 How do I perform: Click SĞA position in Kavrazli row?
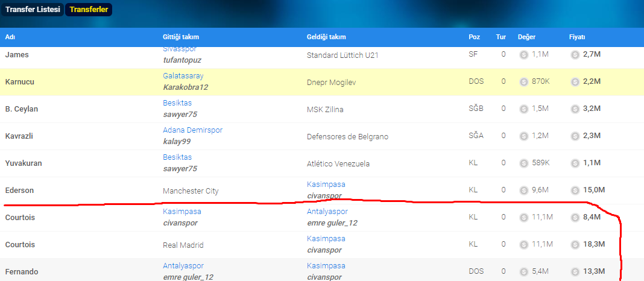tap(476, 136)
